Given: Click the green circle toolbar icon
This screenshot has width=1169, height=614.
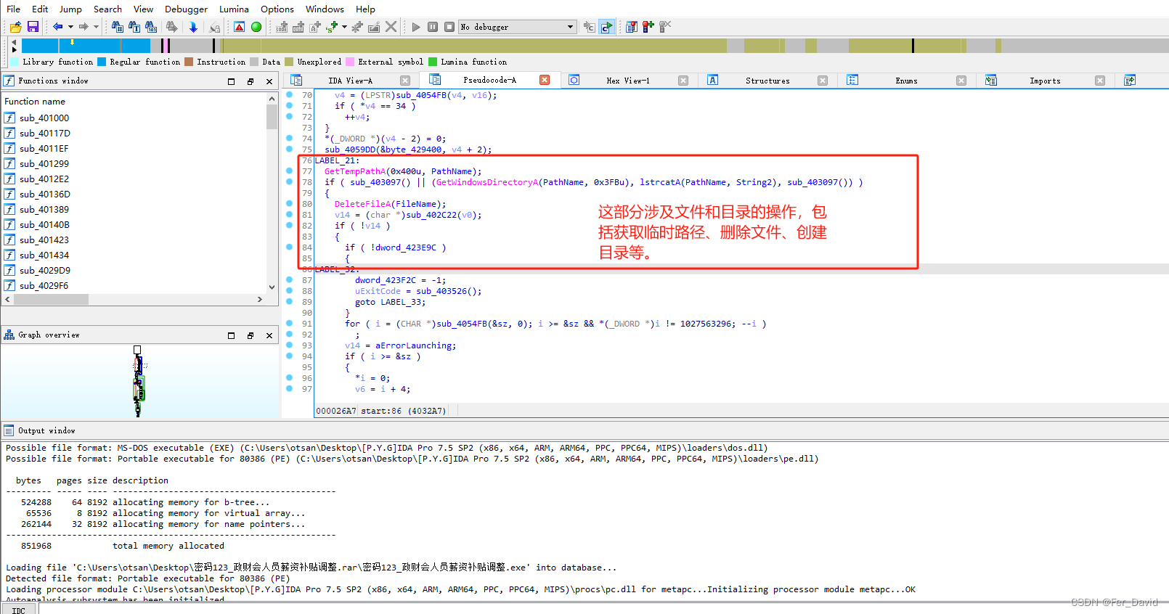Looking at the screenshot, I should (x=256, y=27).
